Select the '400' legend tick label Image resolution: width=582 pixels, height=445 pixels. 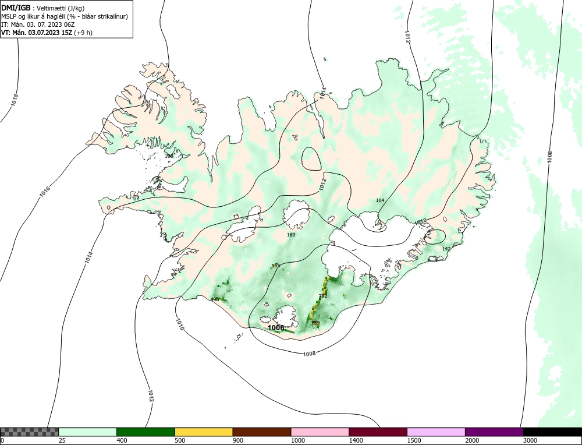tap(122, 440)
